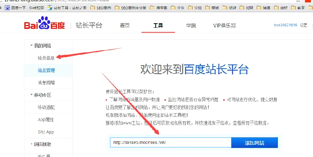Click the Baidu 百度 logo
Screen dimensions: 313x157
[45, 23]
